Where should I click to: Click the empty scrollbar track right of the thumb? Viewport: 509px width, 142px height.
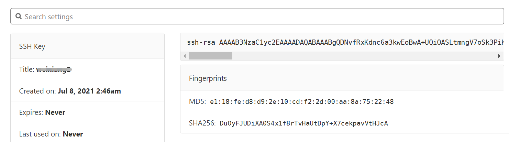[x=364, y=56]
